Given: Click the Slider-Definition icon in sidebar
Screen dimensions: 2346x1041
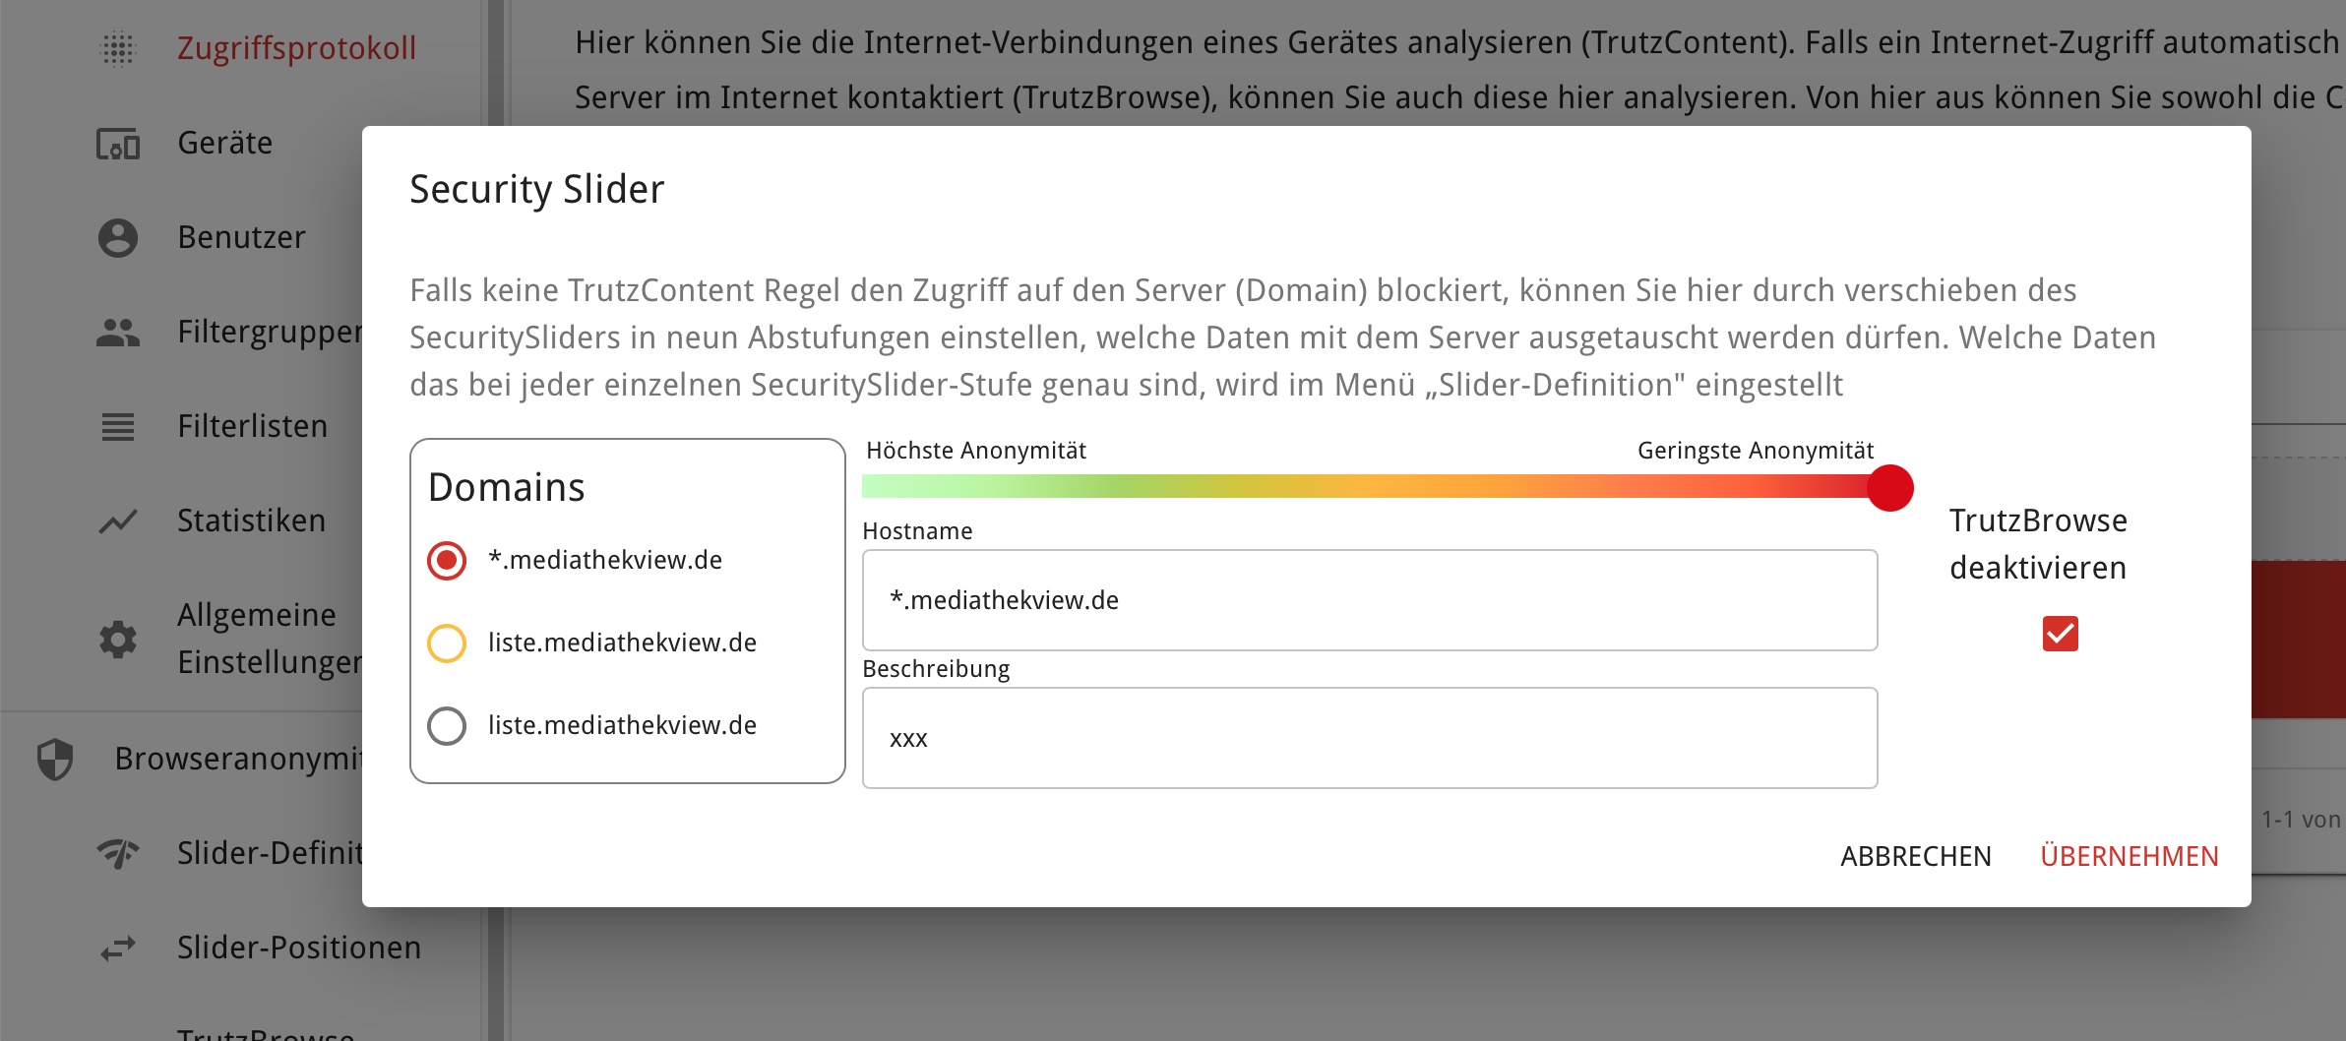Looking at the screenshot, I should (x=118, y=853).
